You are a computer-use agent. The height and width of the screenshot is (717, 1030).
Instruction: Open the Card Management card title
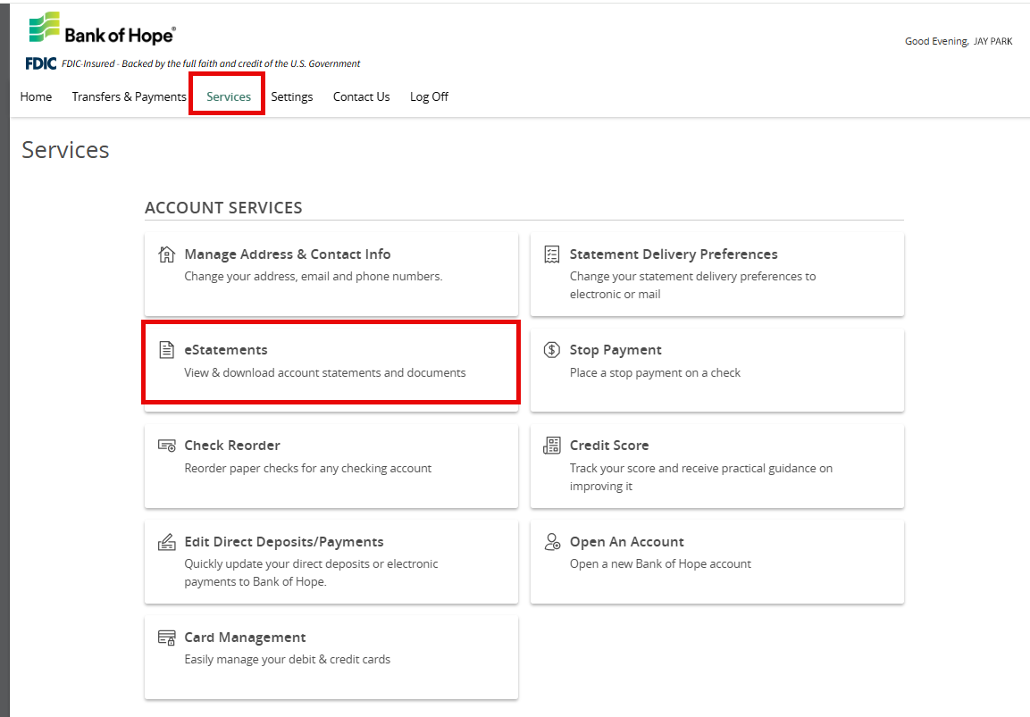[x=245, y=638]
